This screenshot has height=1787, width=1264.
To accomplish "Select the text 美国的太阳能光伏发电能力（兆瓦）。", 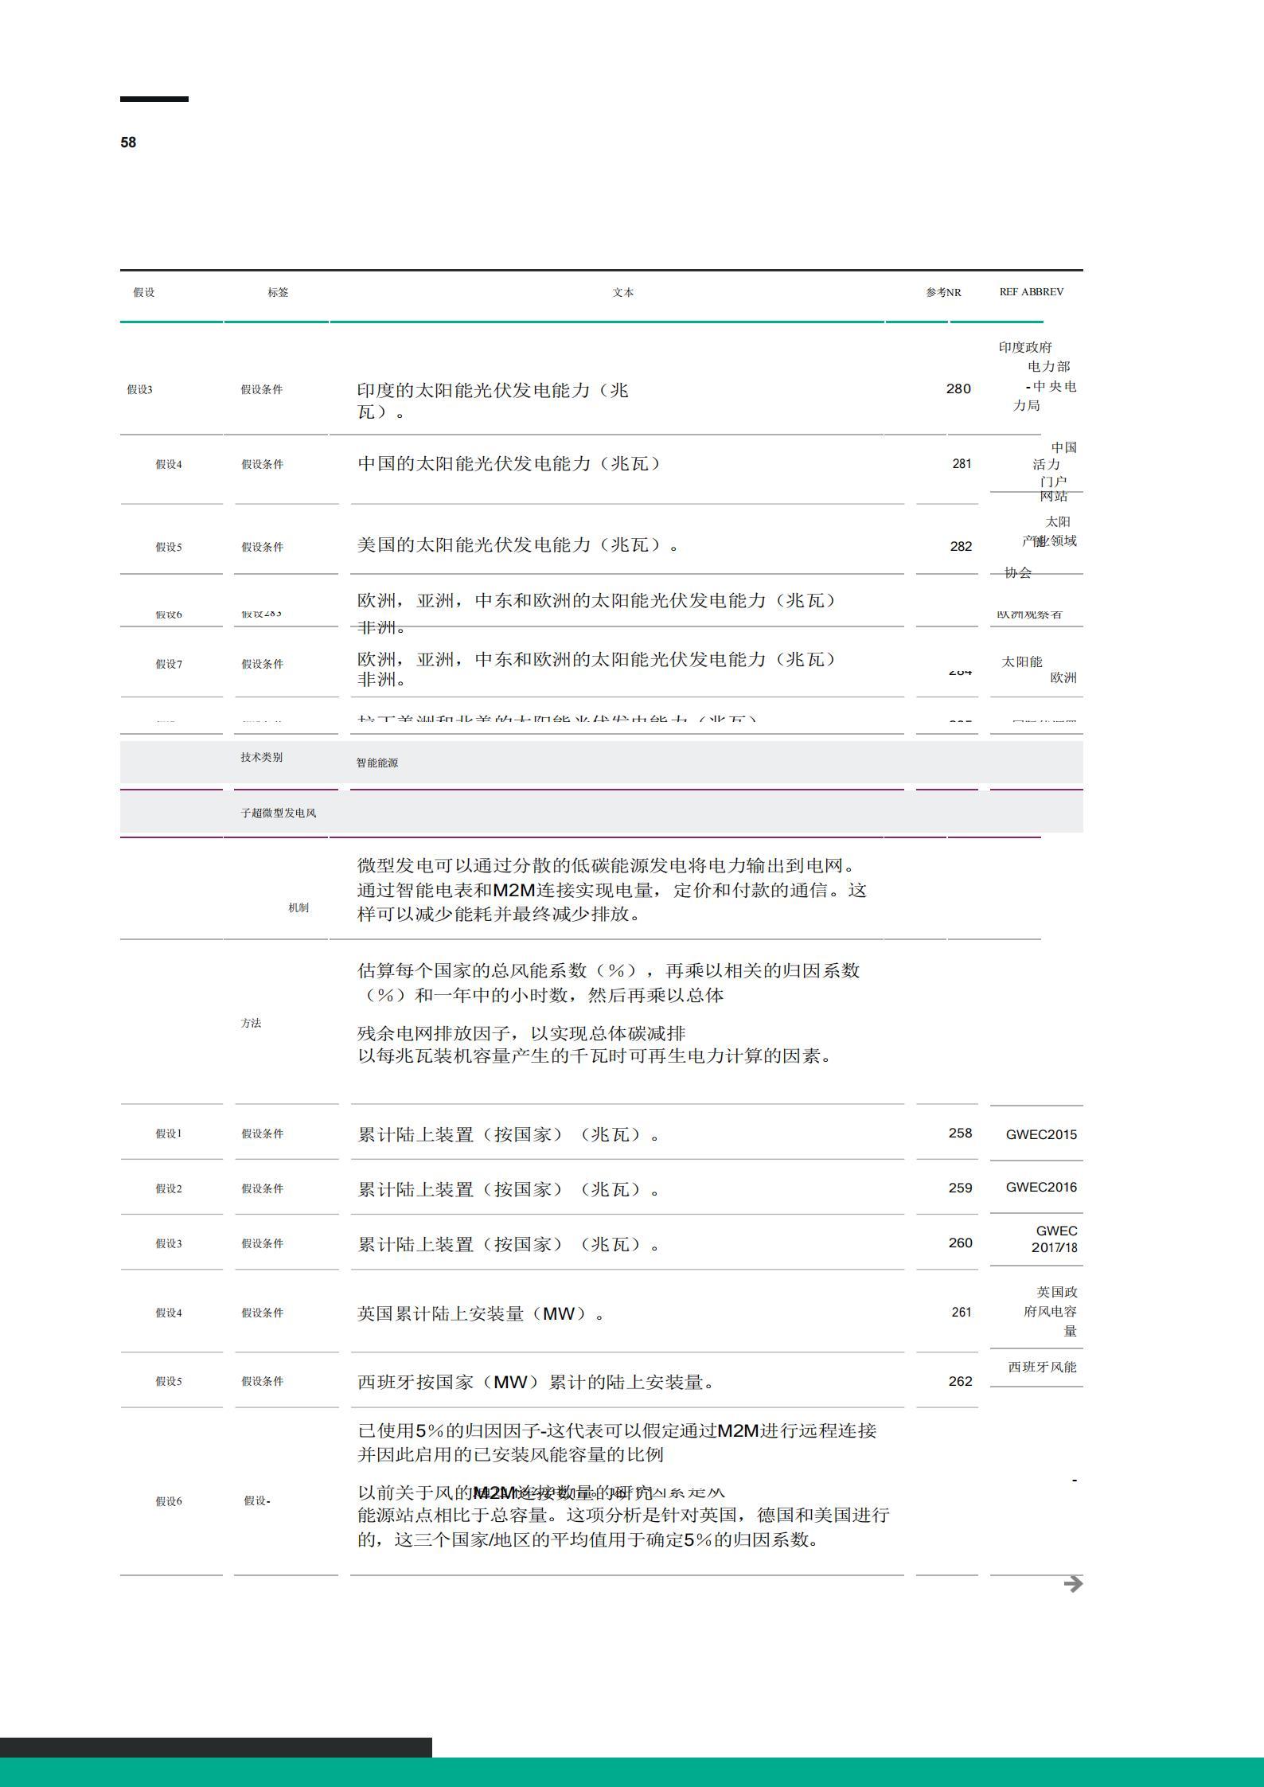I will coord(518,544).
